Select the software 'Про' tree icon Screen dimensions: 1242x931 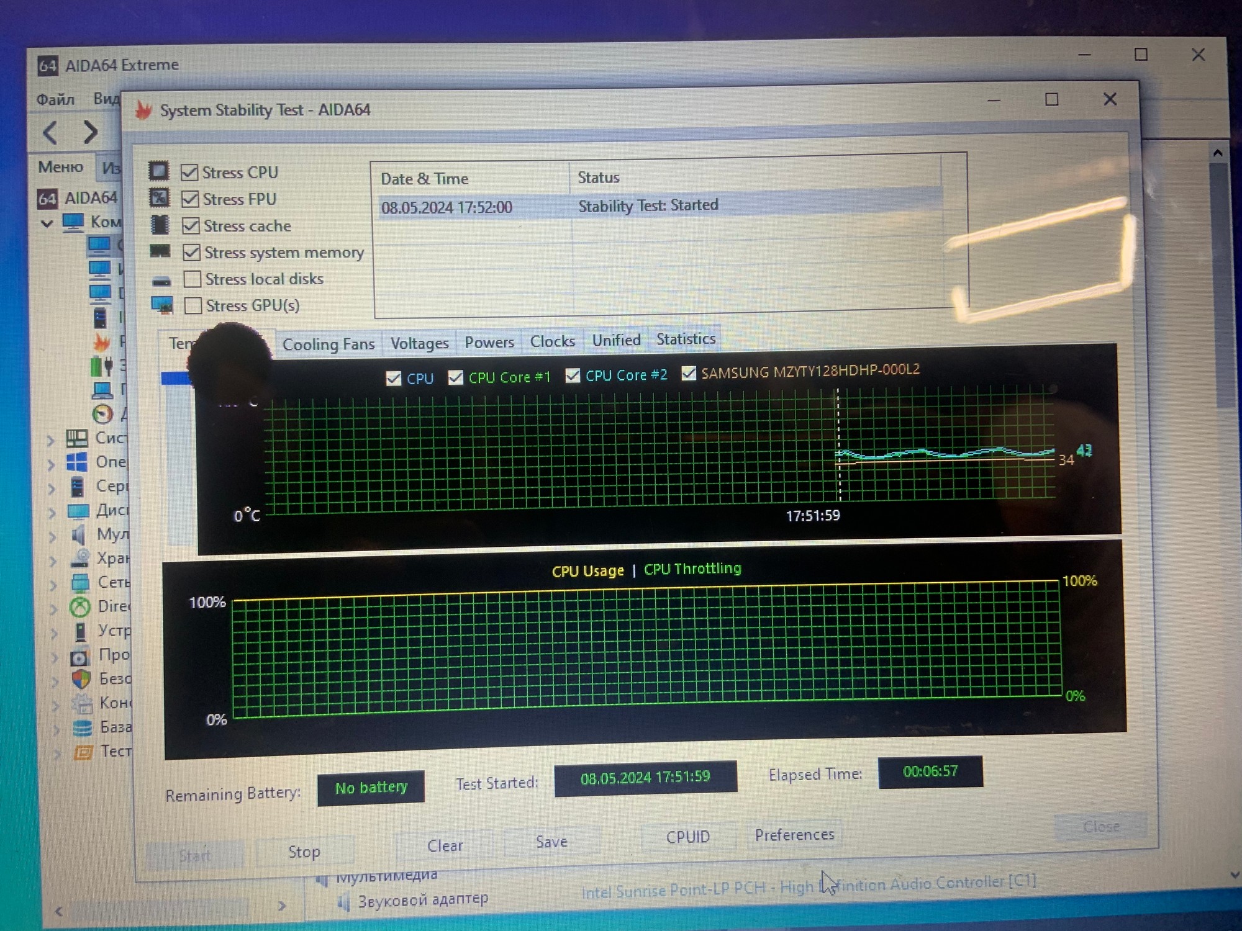(x=80, y=657)
